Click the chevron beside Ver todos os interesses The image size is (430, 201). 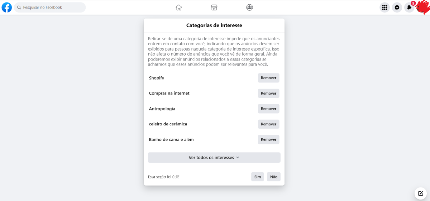point(238,158)
